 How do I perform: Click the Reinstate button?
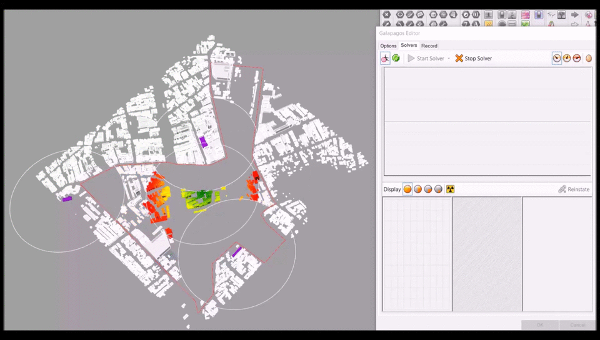click(x=574, y=189)
